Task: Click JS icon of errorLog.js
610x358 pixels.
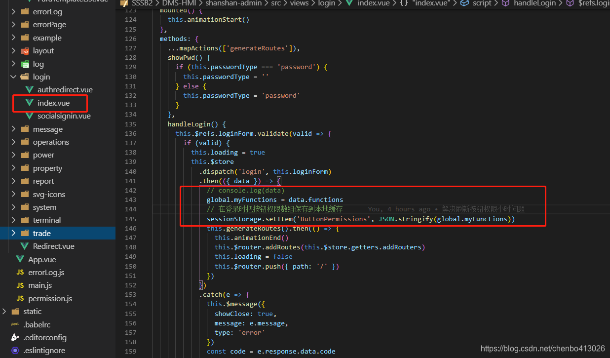Action: (20, 273)
